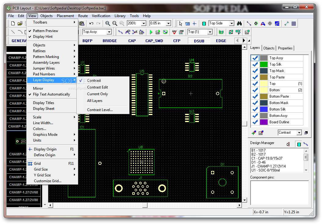Viewport: 322px width, 224px height.
Task: Toggle Top Assy layer visibility checkbox
Action: click(x=255, y=58)
